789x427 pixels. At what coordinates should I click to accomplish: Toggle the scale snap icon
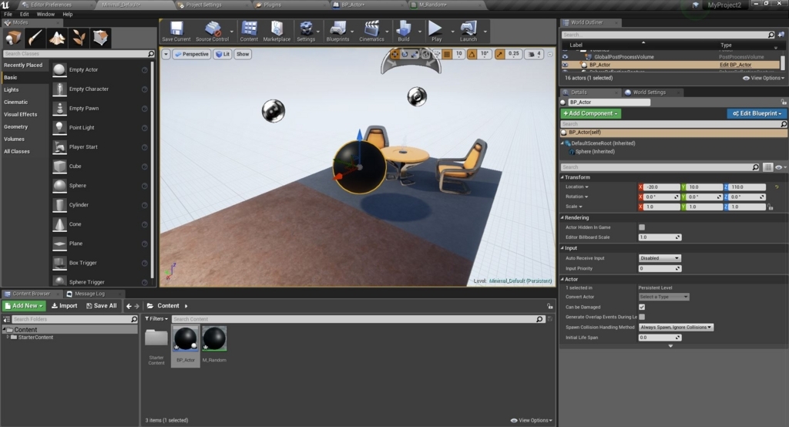coord(499,54)
